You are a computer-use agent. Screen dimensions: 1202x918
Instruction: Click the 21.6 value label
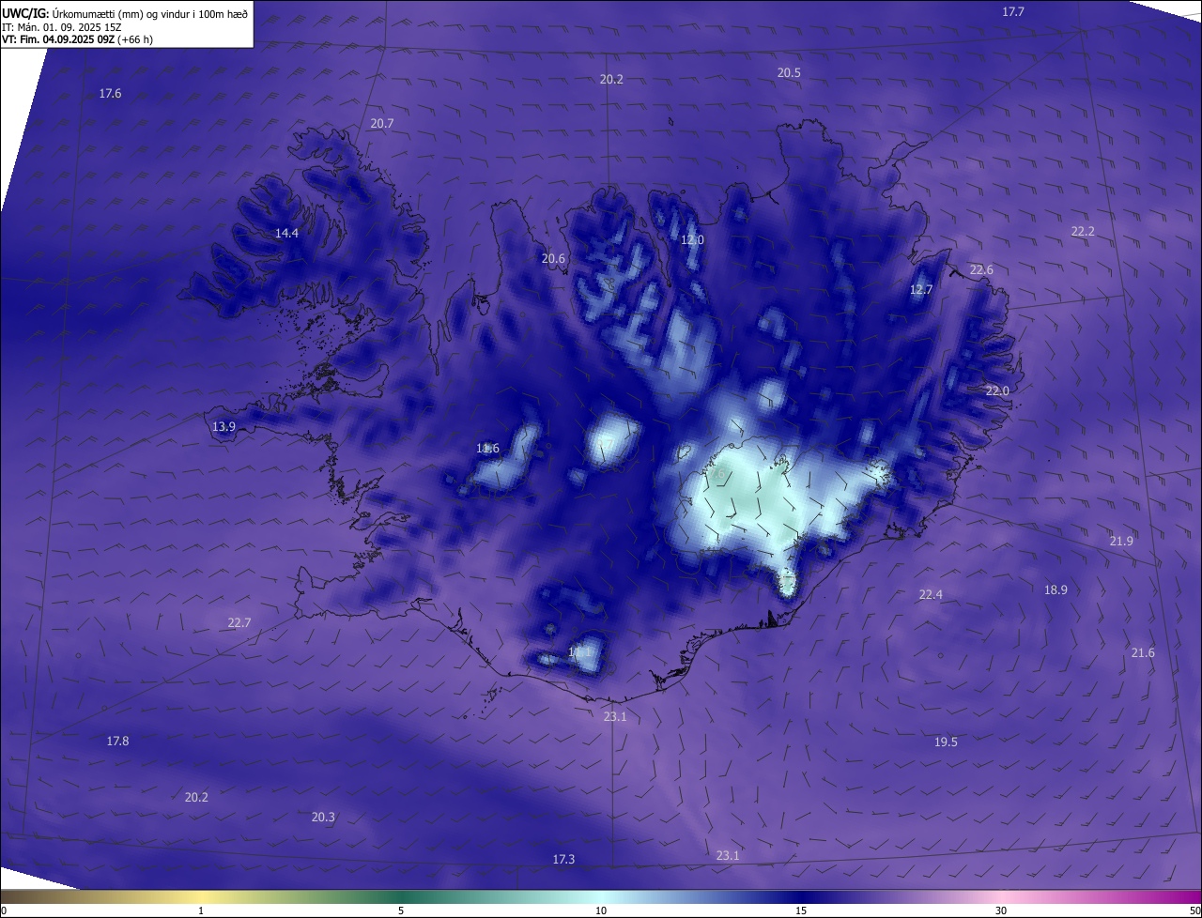pos(1143,653)
